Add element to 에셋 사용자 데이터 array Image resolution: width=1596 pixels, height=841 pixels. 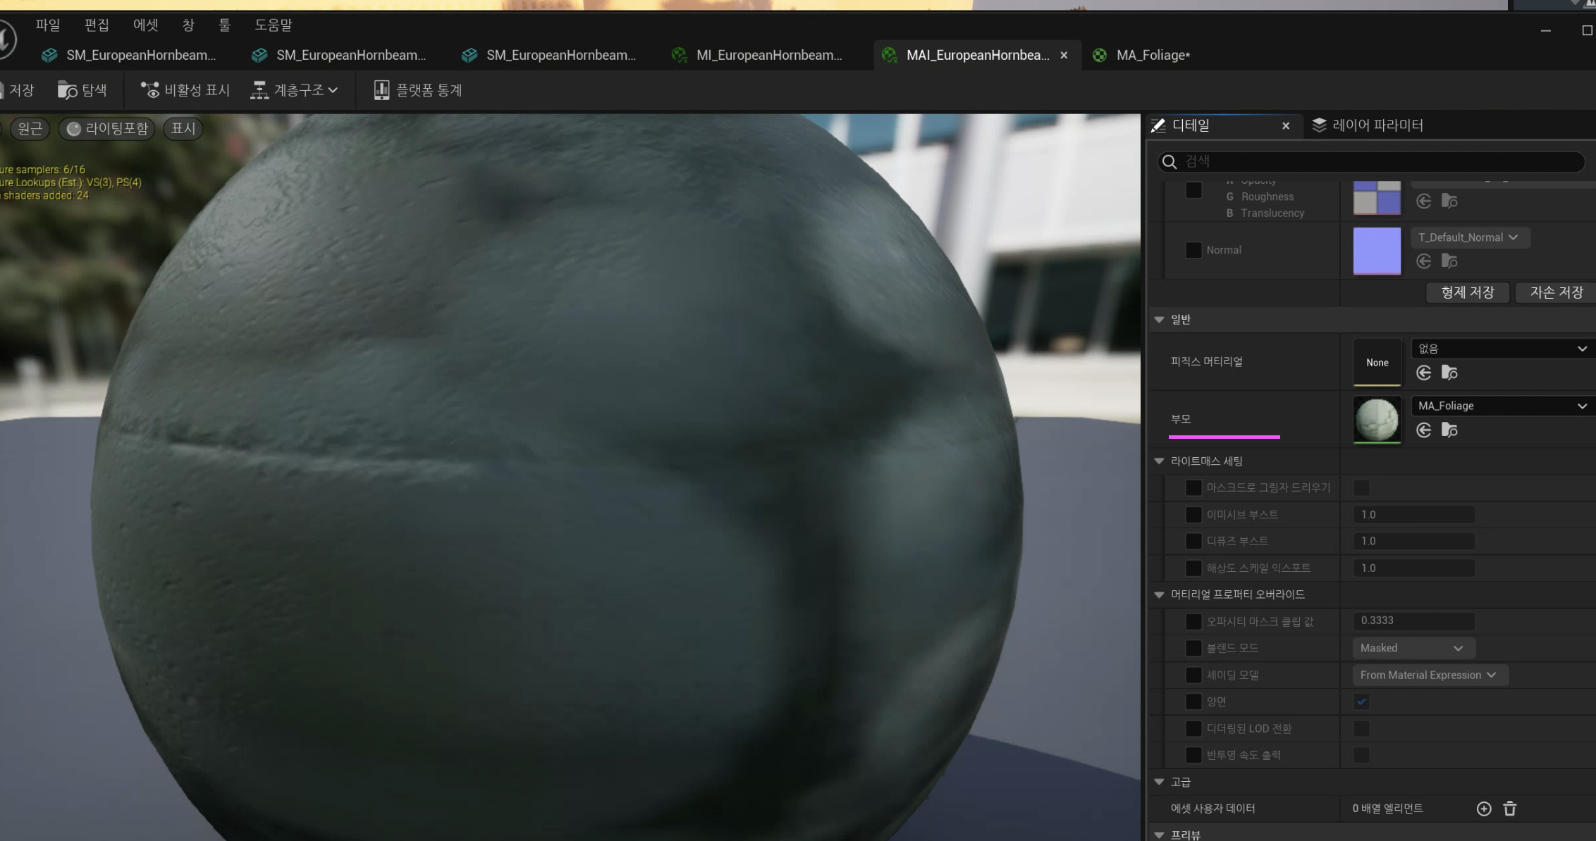coord(1484,809)
